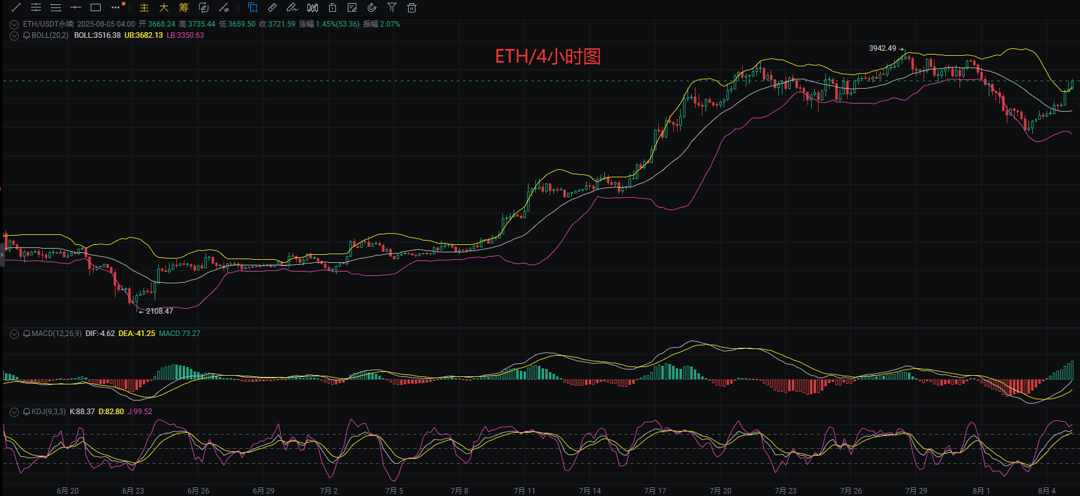Select the trend line drawing tool
The width and height of the screenshot is (1080, 496).
(16, 7)
